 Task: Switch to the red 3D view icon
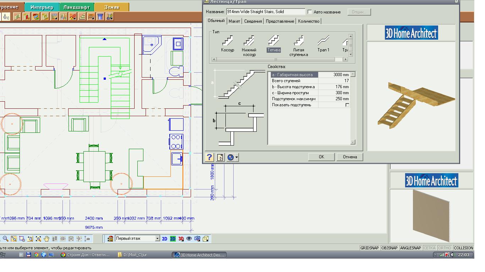click(x=181, y=239)
